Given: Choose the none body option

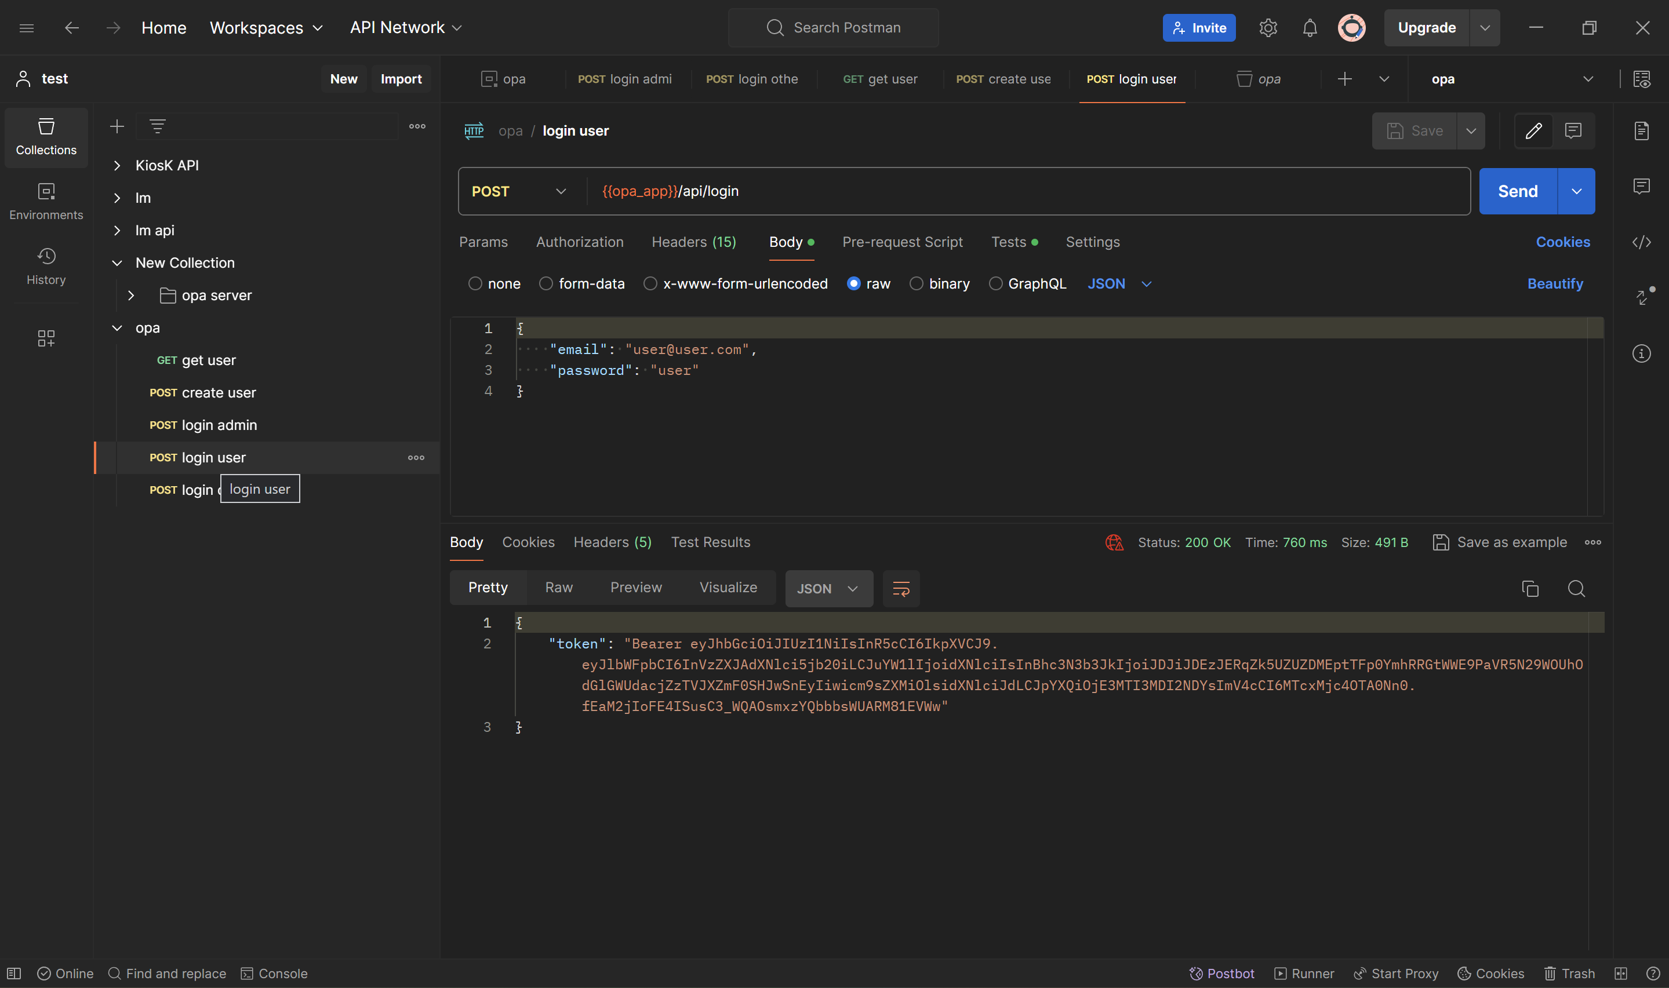Looking at the screenshot, I should pyautogui.click(x=475, y=283).
